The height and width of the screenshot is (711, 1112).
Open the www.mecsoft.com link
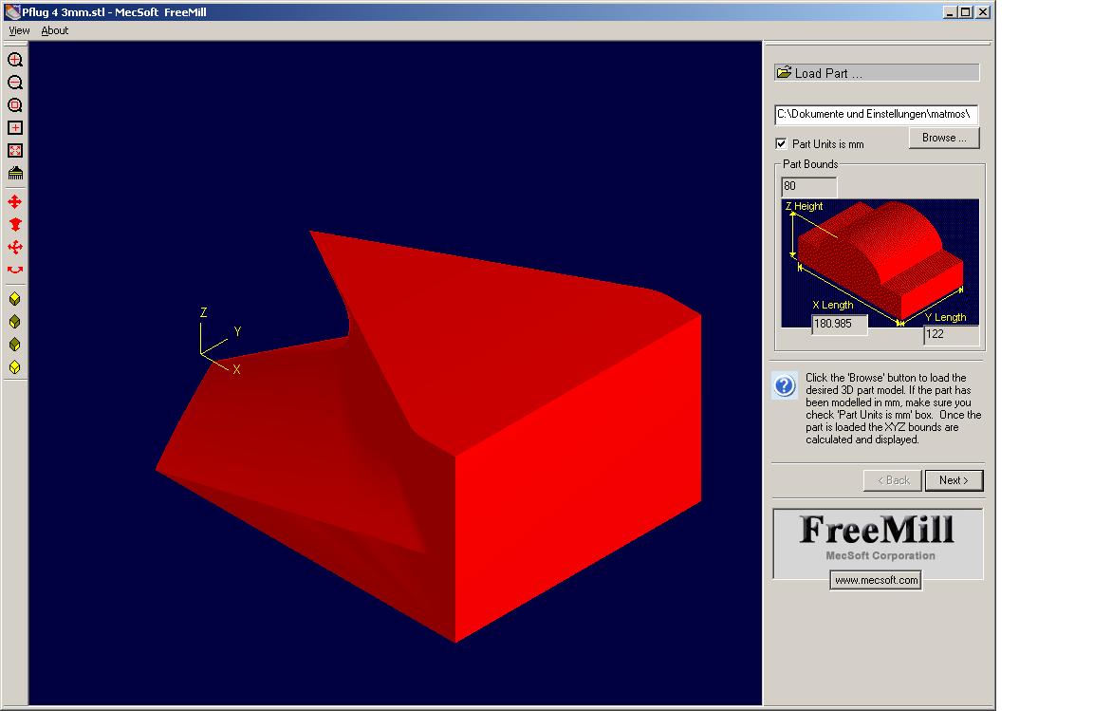[x=876, y=580]
